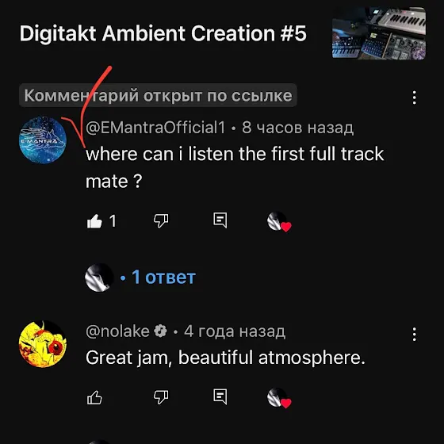
Task: Reply to the nolake comment
Action: pos(220,396)
